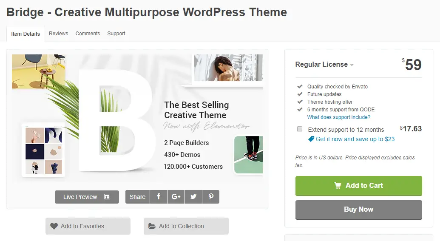The image size is (440, 241).
Task: Go to the Support tab
Action: (116, 34)
